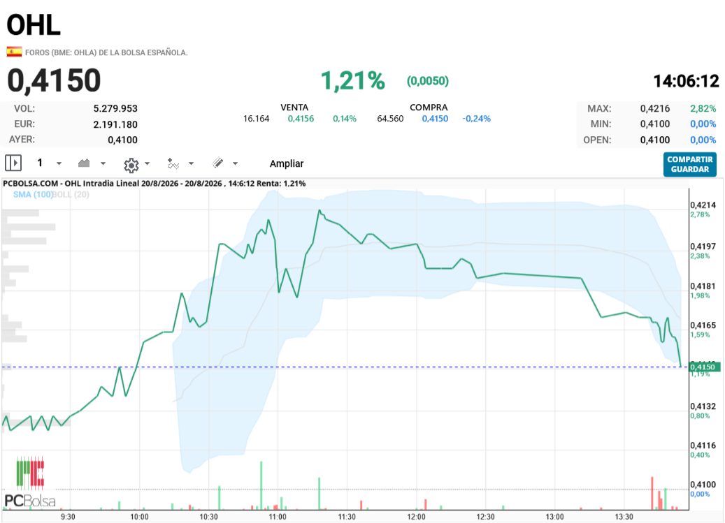
Task: Click the FOROS (BME: OHLA) link text
Action: tap(106, 52)
